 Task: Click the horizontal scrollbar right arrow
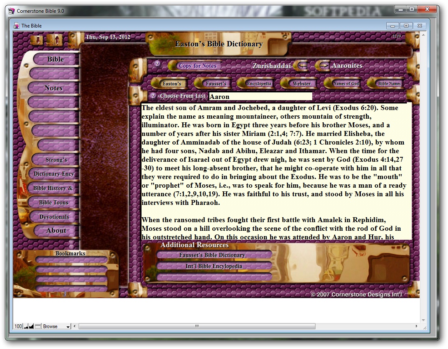tap(416, 326)
